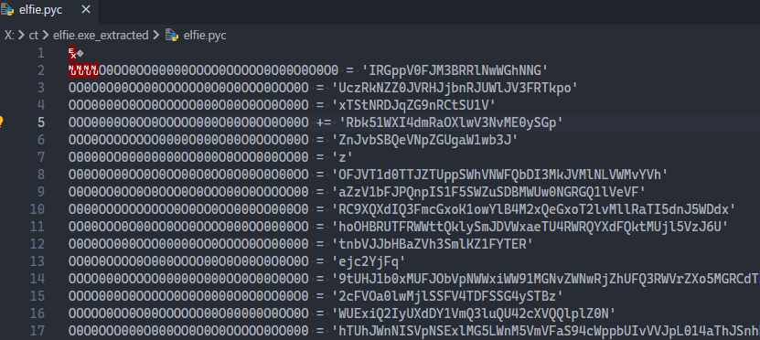
Task: Open the elfie.pyc breadcrumb item
Action: [205, 35]
